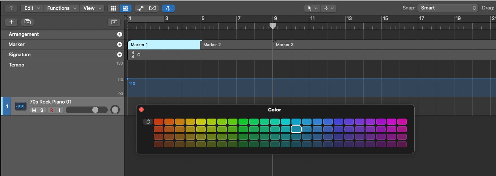Open the Edit menu

point(32,8)
